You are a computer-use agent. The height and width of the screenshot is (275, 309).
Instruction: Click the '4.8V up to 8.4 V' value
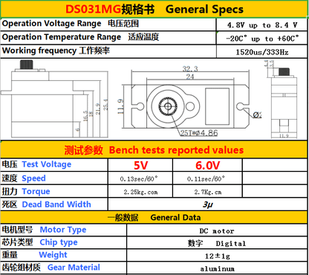[262, 25]
